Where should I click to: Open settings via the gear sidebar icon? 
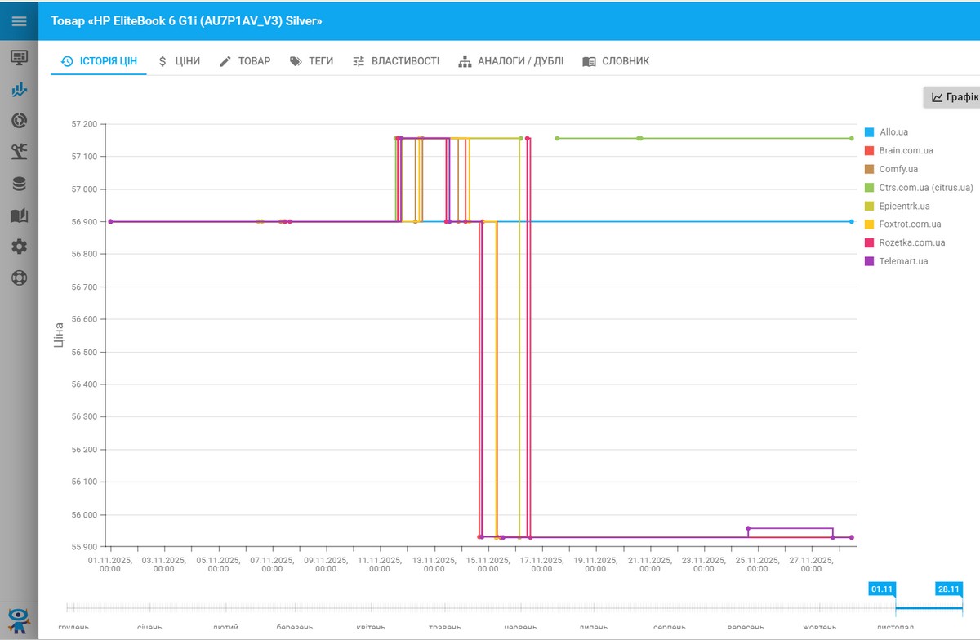point(19,247)
